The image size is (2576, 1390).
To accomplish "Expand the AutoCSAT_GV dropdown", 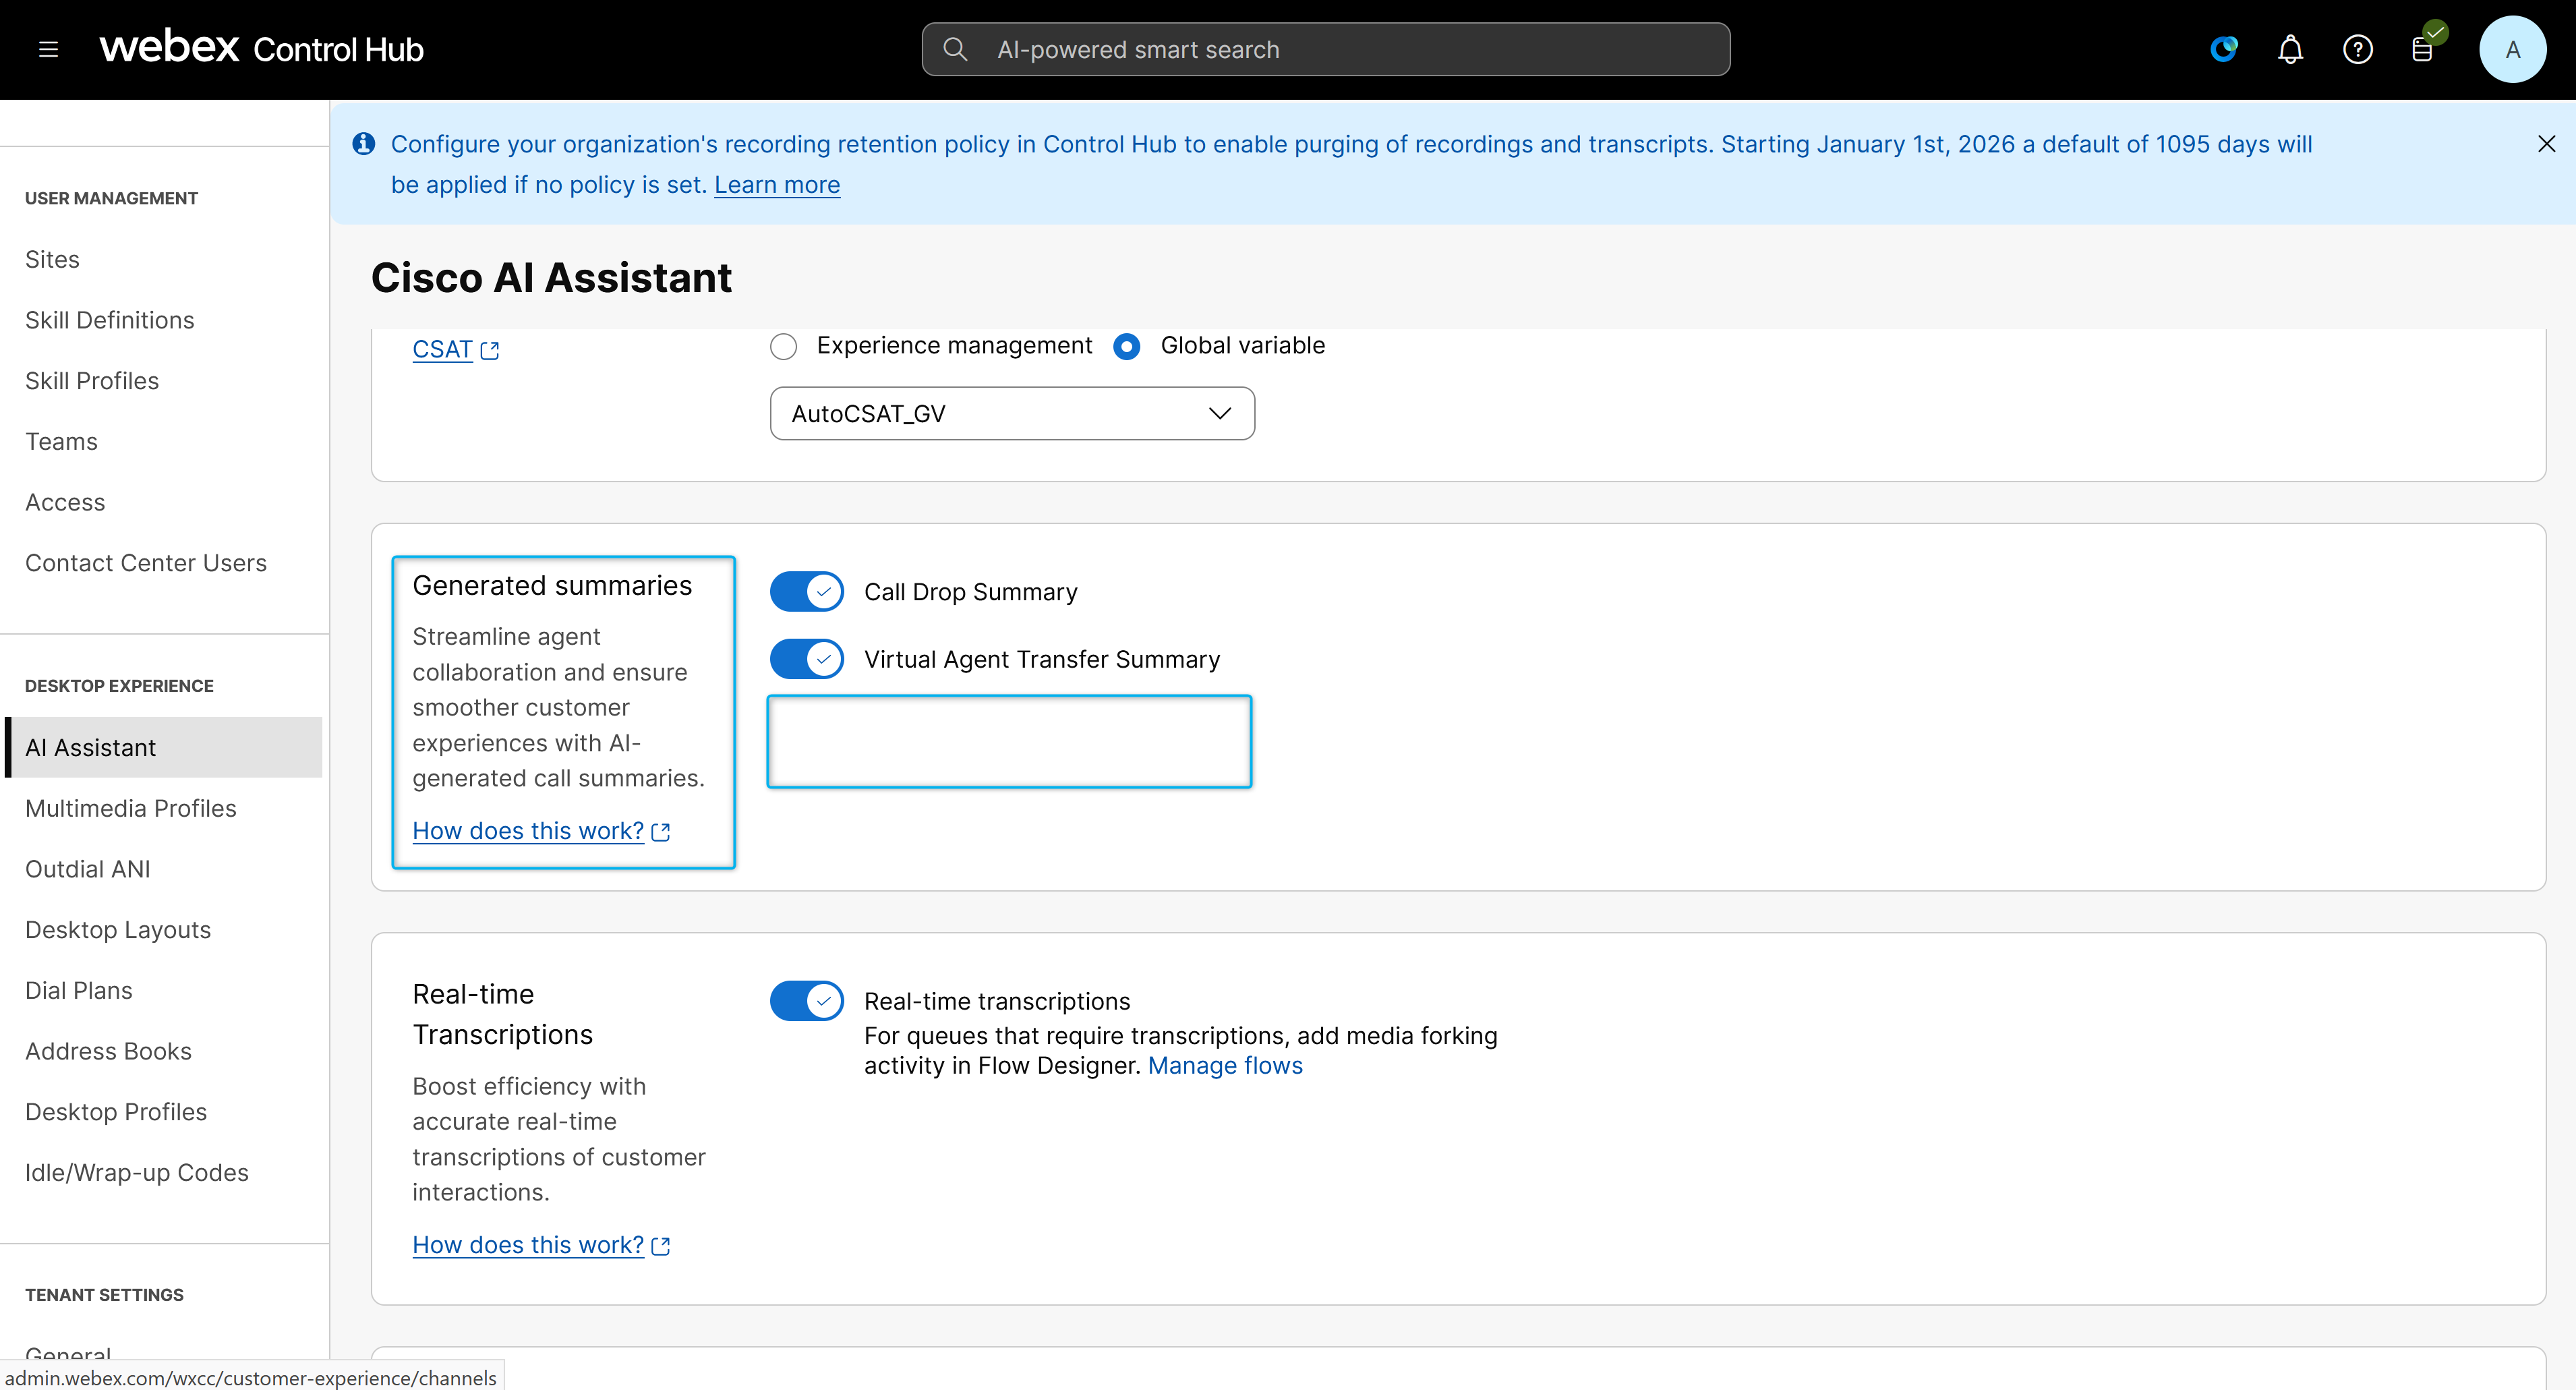I will pyautogui.click(x=1012, y=414).
